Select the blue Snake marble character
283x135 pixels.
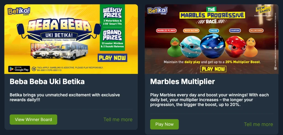213,46
